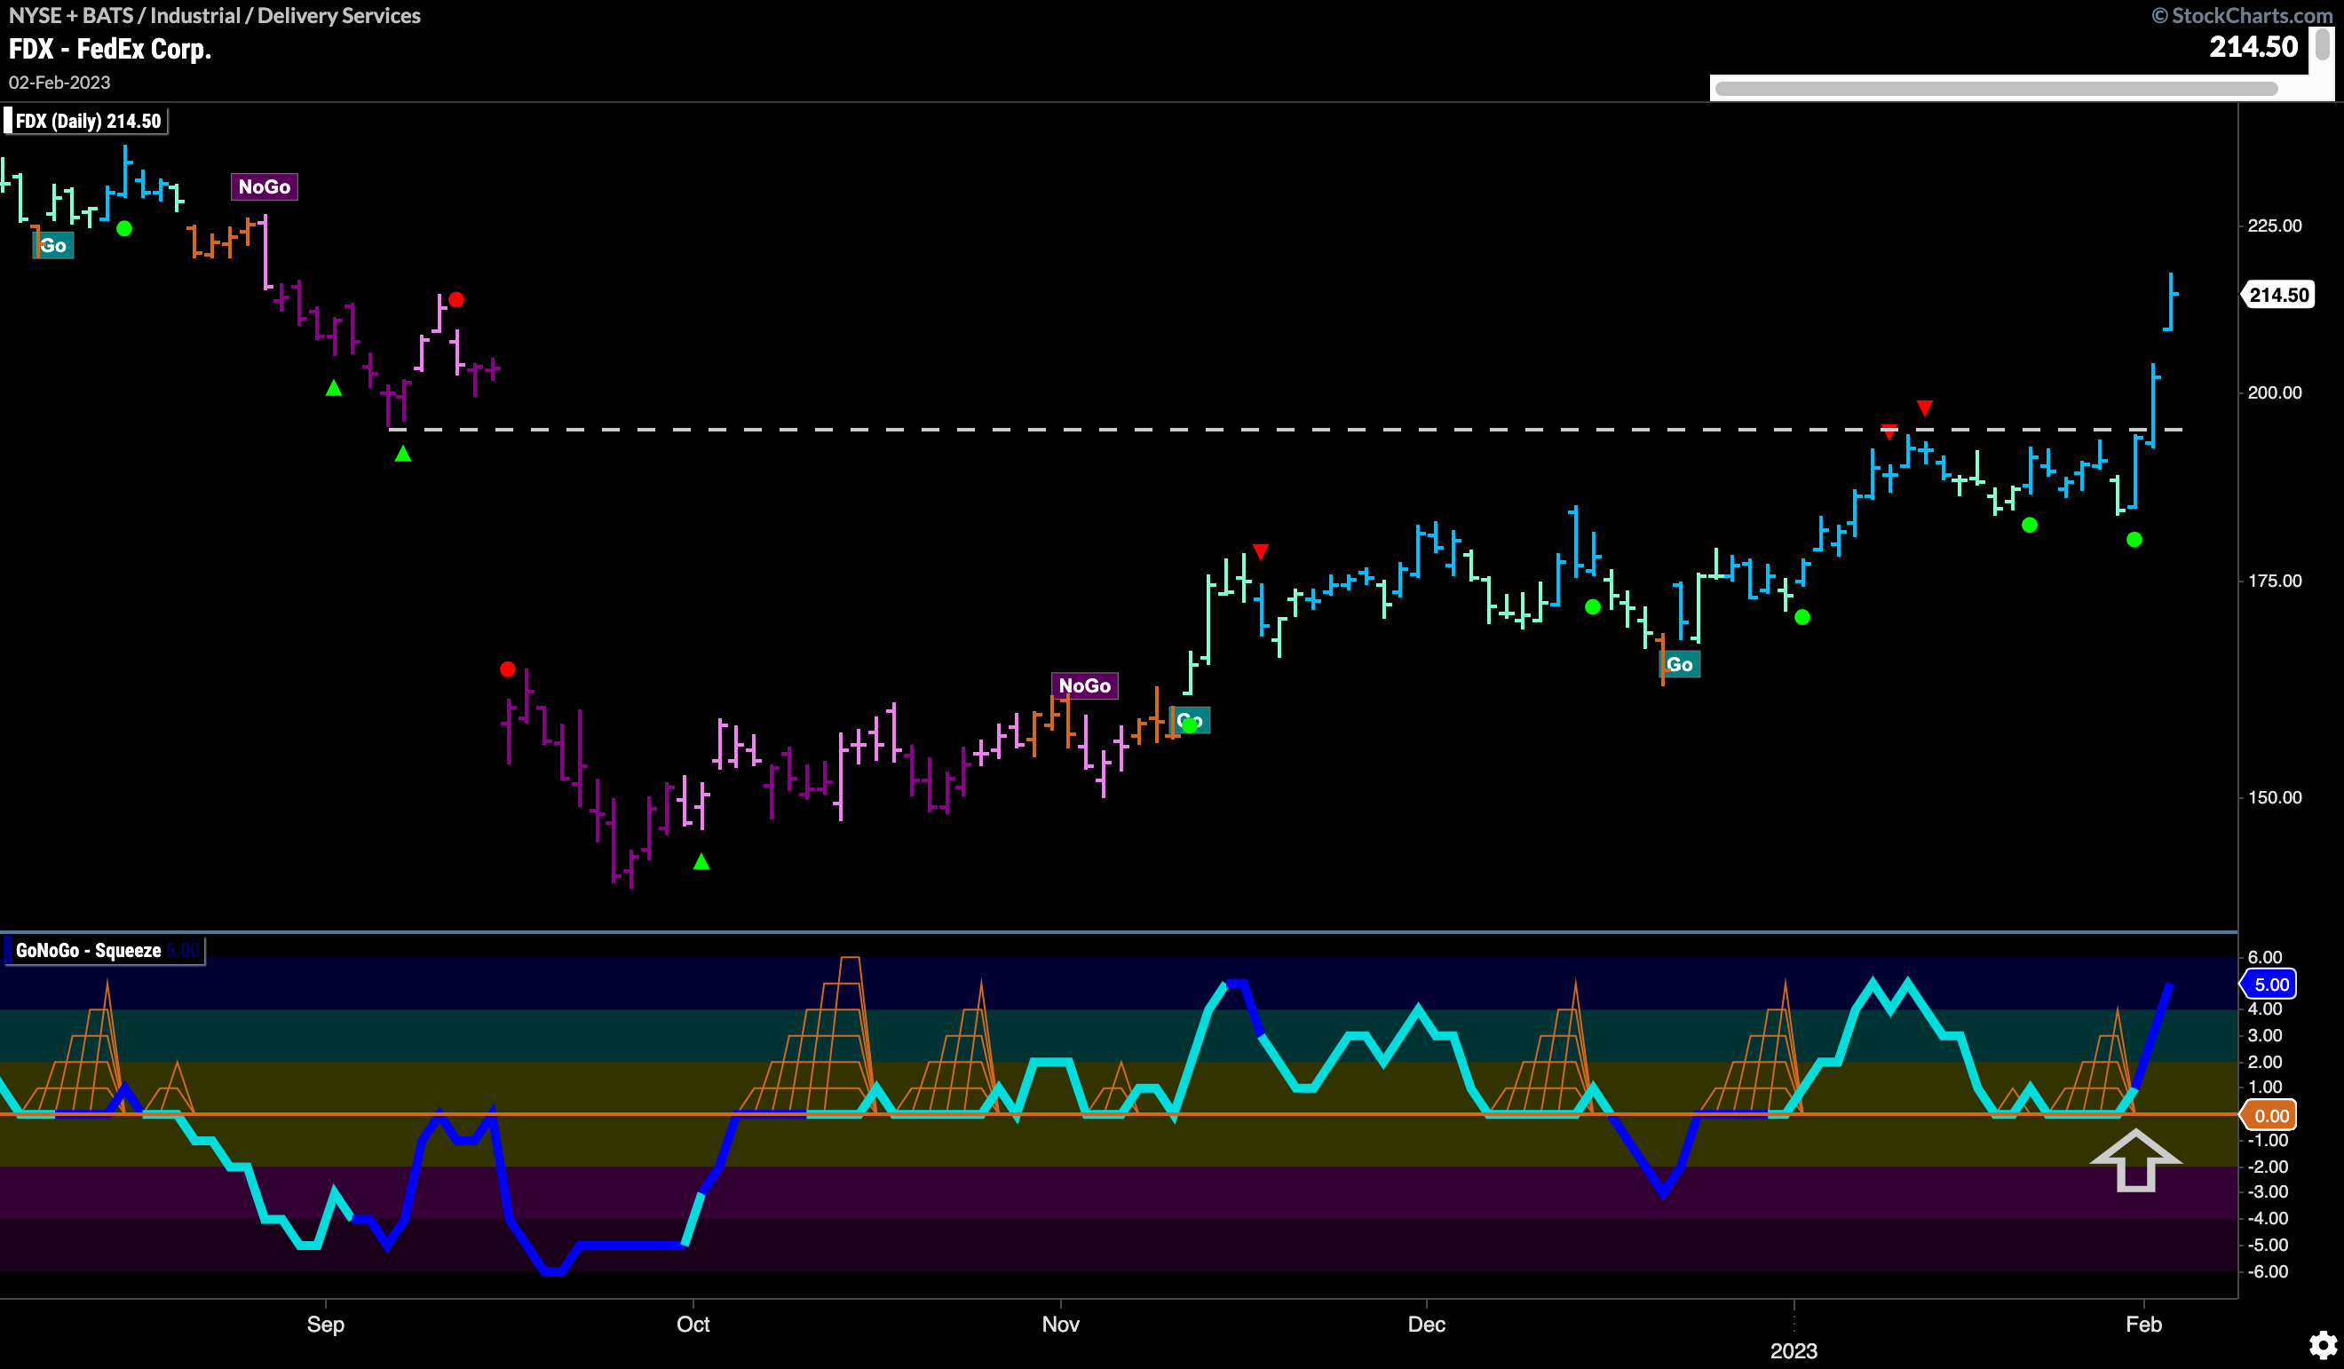
Task: Click the 200.00 price axis label
Action: point(2274,392)
